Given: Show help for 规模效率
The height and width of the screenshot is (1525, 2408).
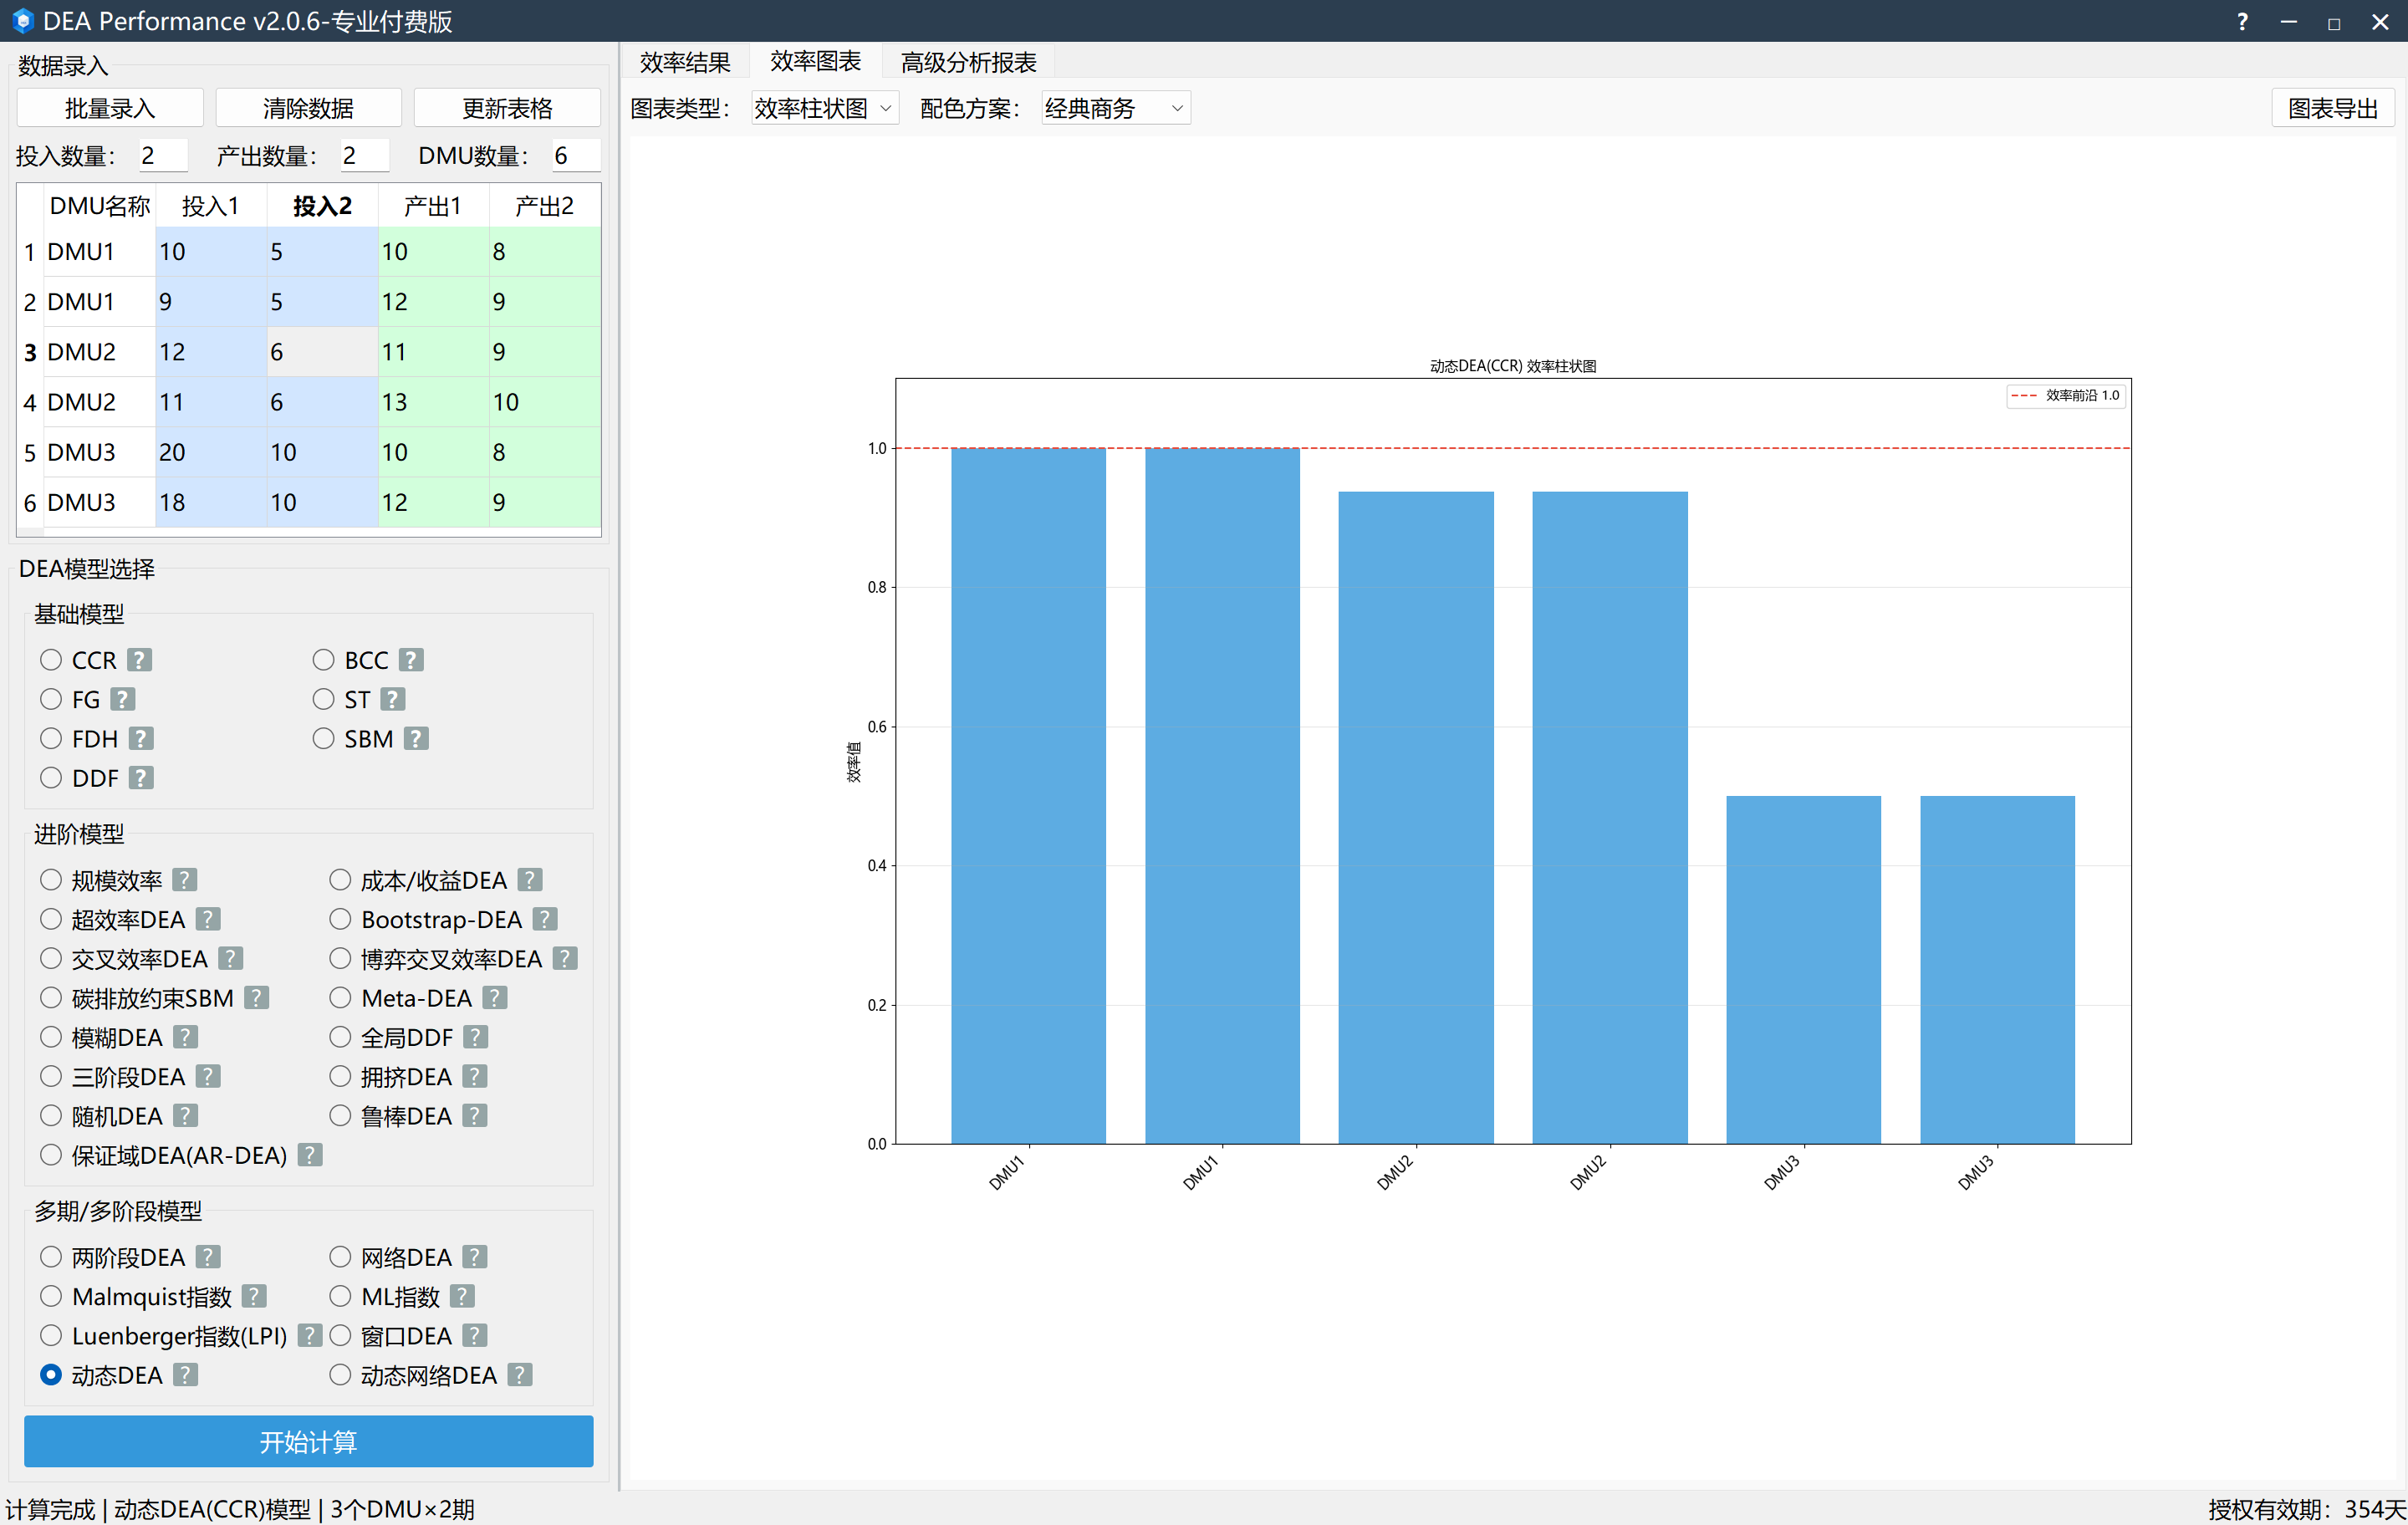Looking at the screenshot, I should coord(185,880).
